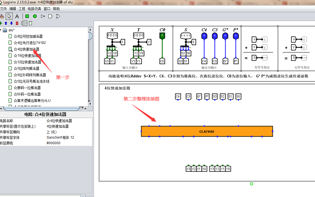Open the 编辑 menu
315x197 pixels.
click(13, 9)
